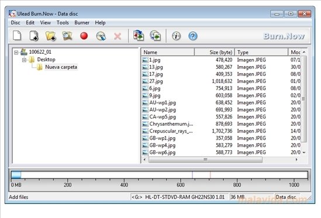Click the horizontal scrollbar right arrow
This screenshot has width=321, height=218.
point(296,160)
